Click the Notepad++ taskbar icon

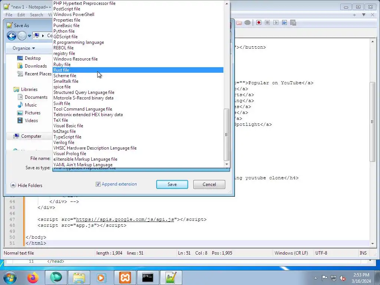pyautogui.click(x=171, y=278)
